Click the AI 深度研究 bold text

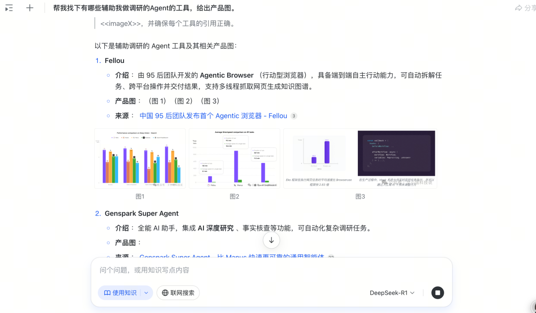216,228
